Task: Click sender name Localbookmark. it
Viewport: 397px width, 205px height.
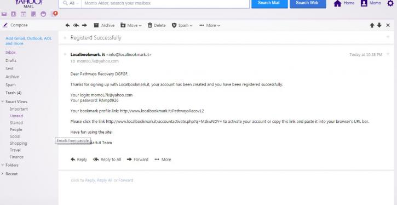Action: pos(88,54)
